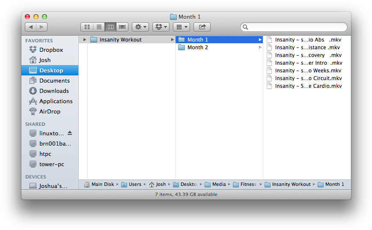
Task: Select the Month 2 folder
Action: pyautogui.click(x=197, y=48)
